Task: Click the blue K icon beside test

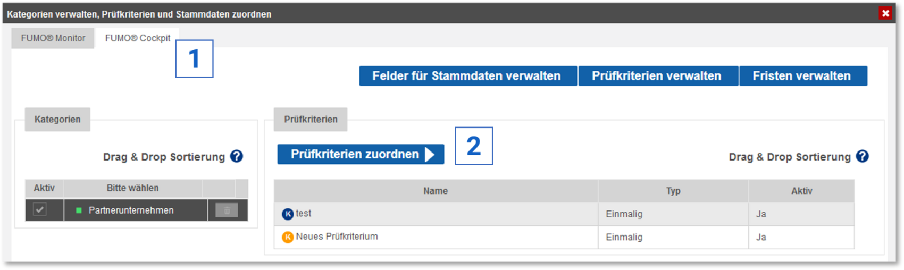Action: pyautogui.click(x=288, y=214)
